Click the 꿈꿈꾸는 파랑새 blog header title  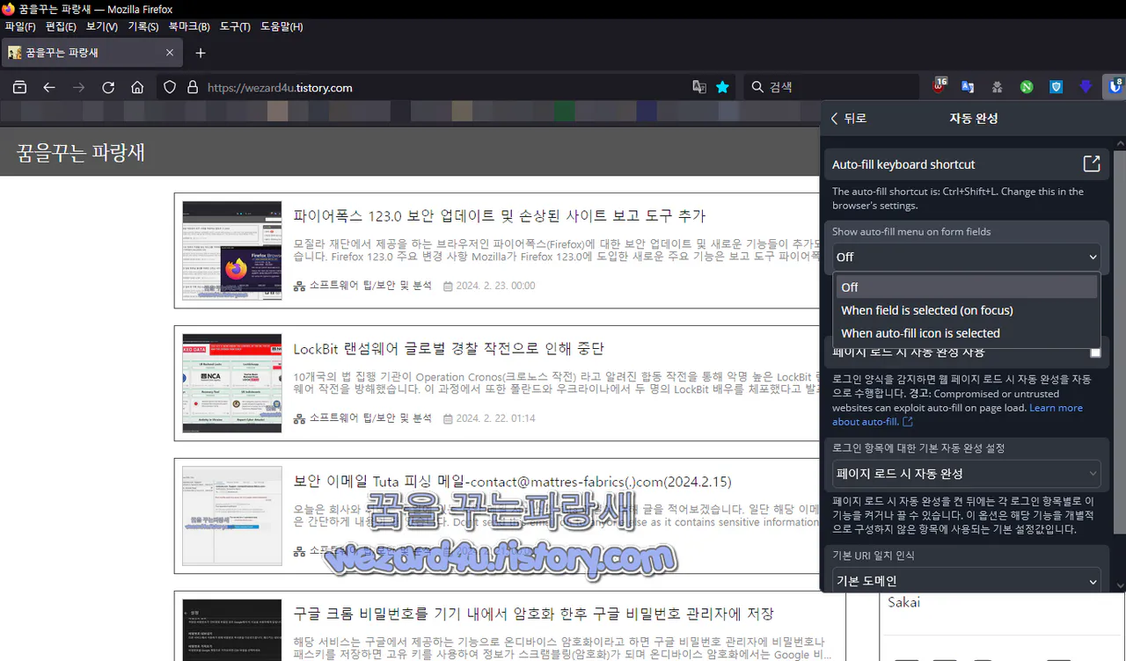[x=81, y=152]
